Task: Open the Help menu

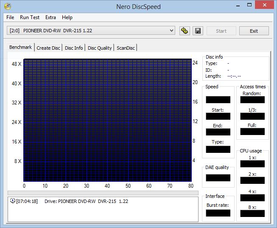Action: (67, 17)
